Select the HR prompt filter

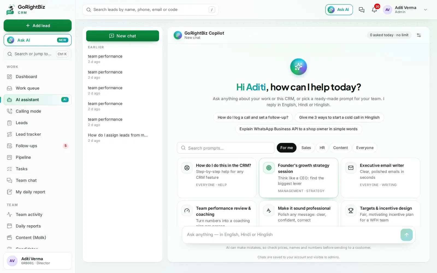322,148
